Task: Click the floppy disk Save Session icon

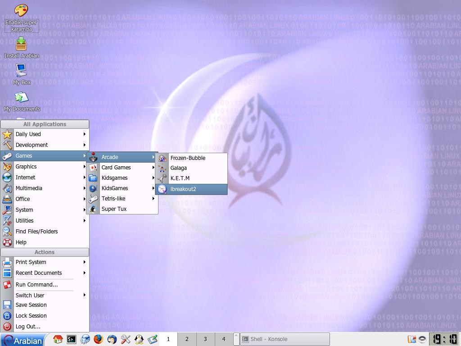Action: click(x=7, y=305)
